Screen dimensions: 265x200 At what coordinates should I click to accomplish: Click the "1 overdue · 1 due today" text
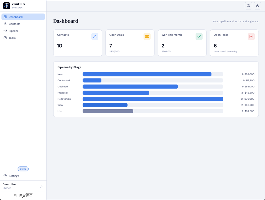226,52
